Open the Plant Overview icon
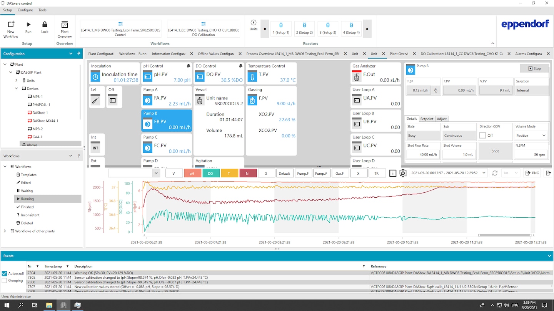This screenshot has height=311, width=554. pos(65,25)
